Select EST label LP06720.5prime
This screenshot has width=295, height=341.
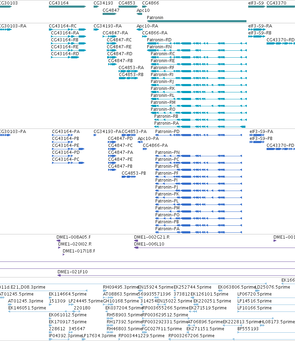[254, 294]
